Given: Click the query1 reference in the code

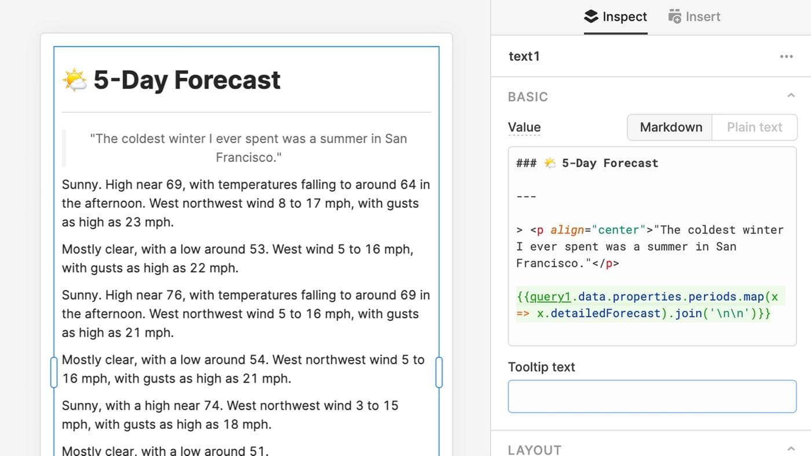Looking at the screenshot, I should point(550,297).
